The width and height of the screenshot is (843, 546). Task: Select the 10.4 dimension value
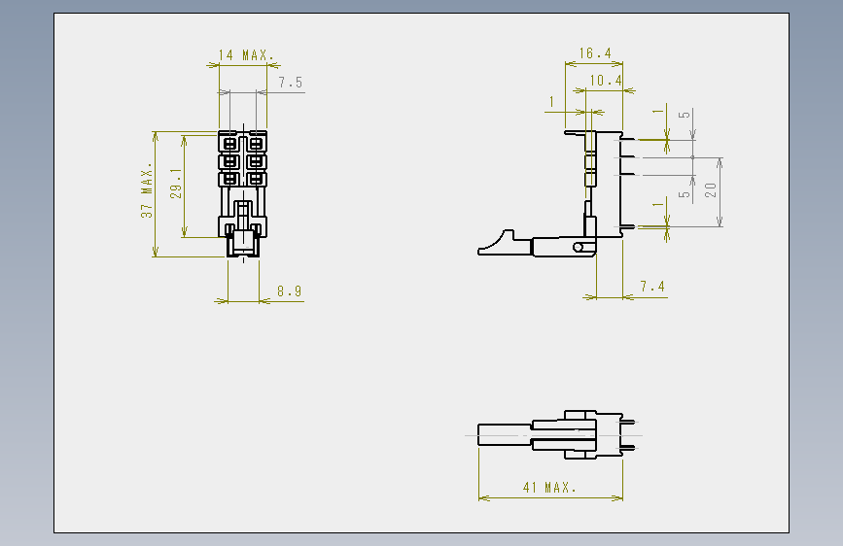606,81
